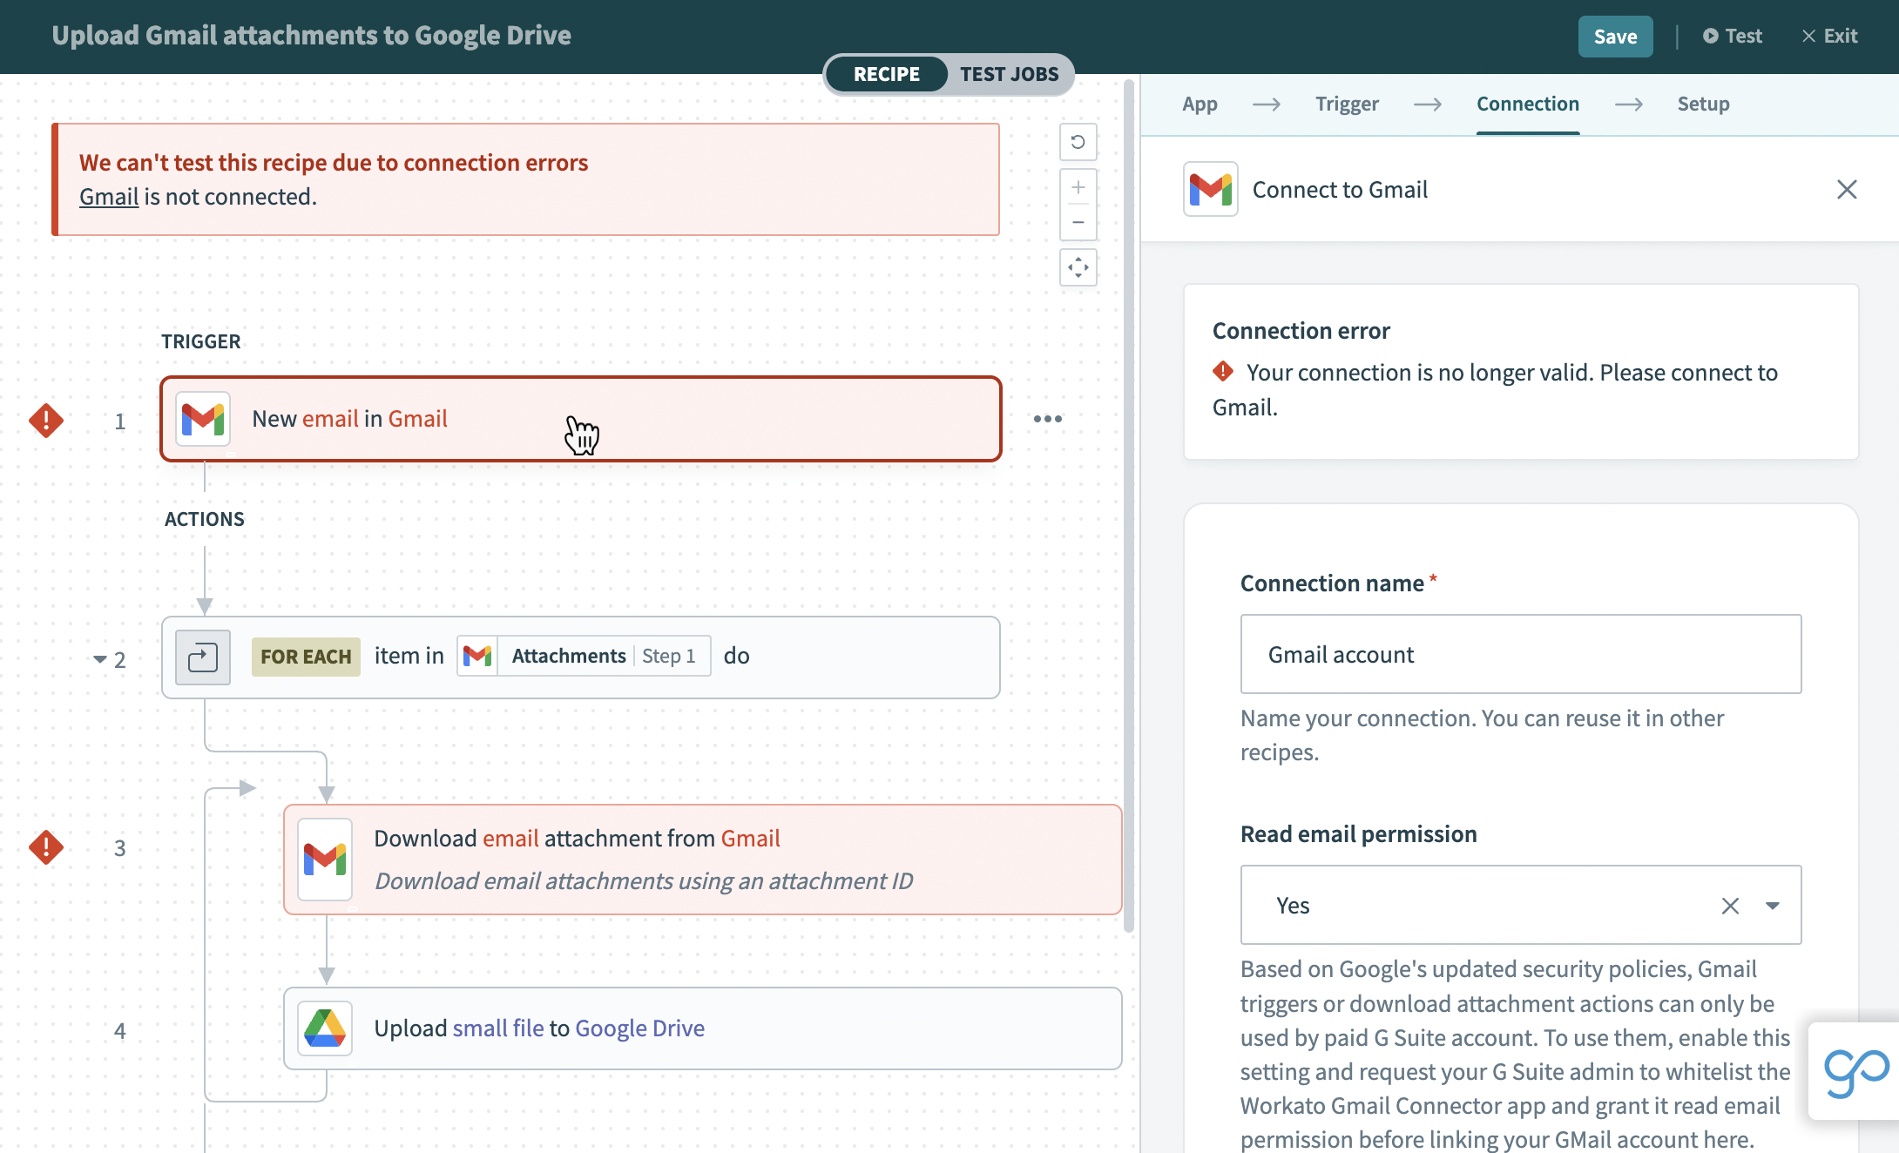Click the Save button

pyautogui.click(x=1615, y=37)
